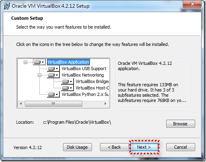
Task: Collapse the VirtualBox Application tree node
Action: [x=25, y=62]
